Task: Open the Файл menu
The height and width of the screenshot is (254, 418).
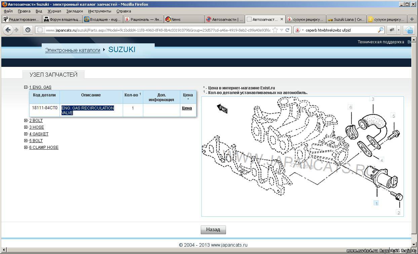Action: [x=8, y=11]
